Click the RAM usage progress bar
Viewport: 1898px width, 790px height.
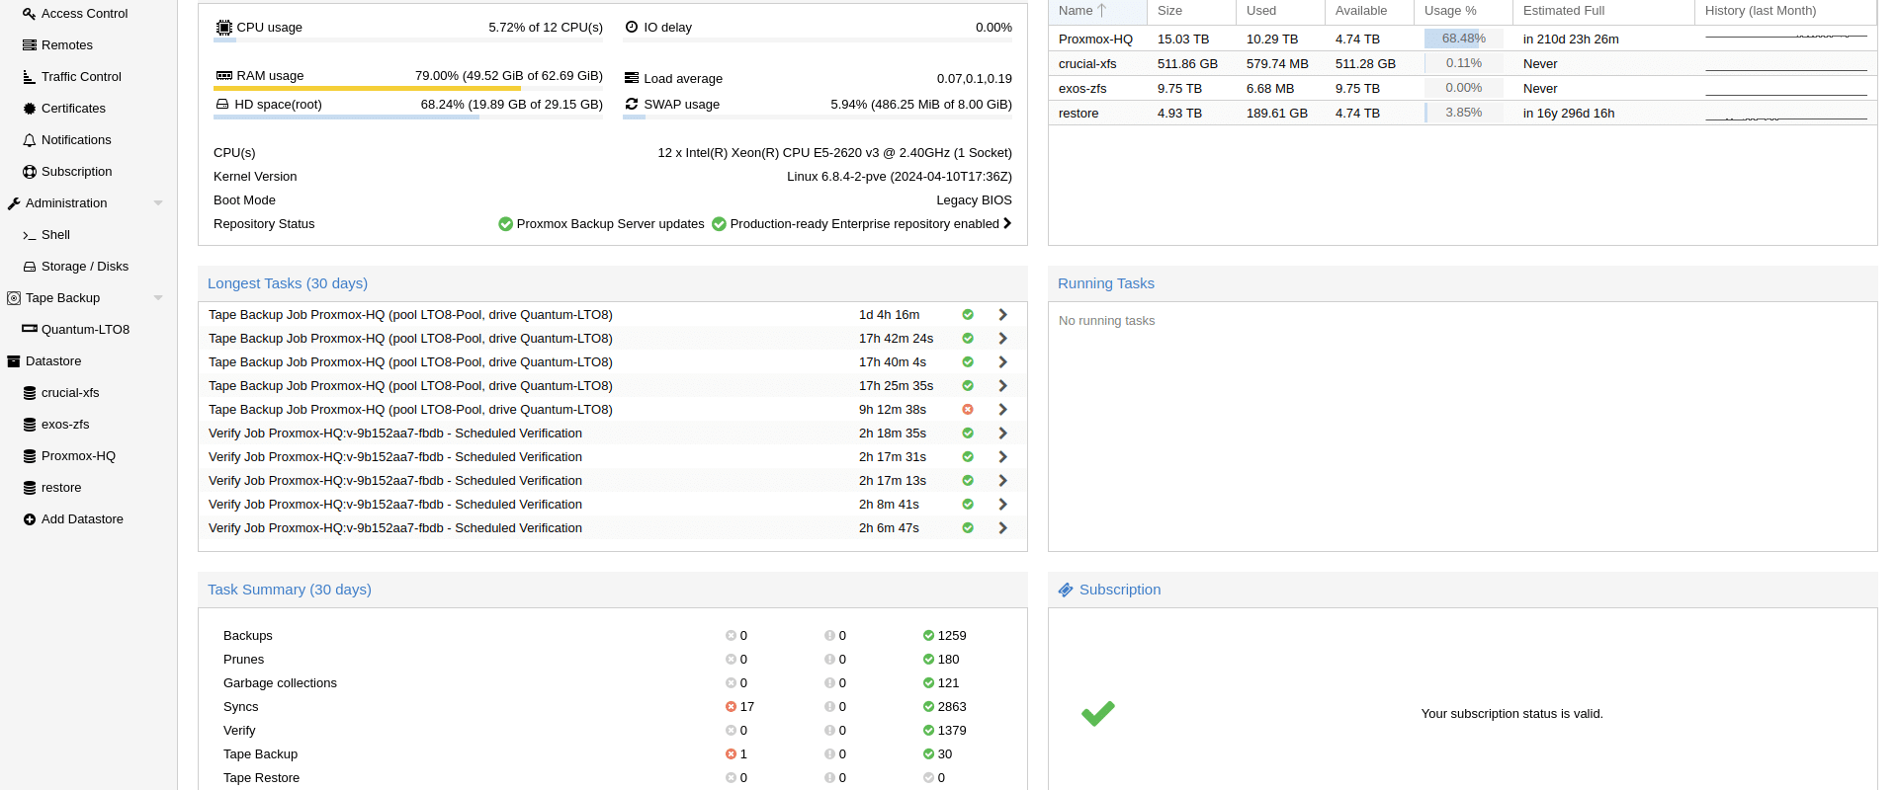(407, 88)
